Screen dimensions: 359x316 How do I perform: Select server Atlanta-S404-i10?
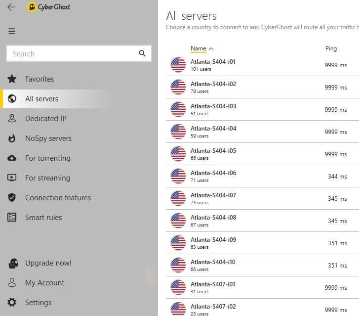point(262,265)
